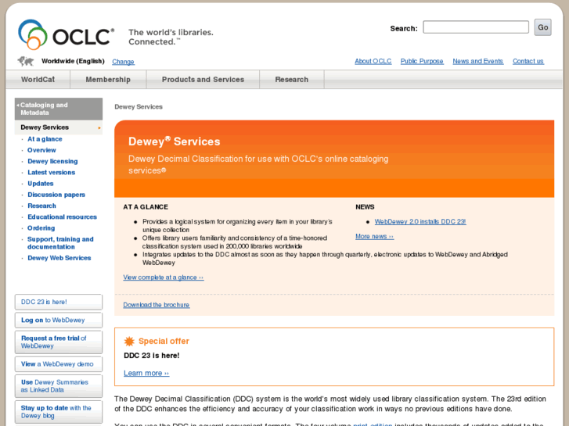Open At a glance sidebar link
Viewport: 569px width, 426px height.
pos(45,139)
